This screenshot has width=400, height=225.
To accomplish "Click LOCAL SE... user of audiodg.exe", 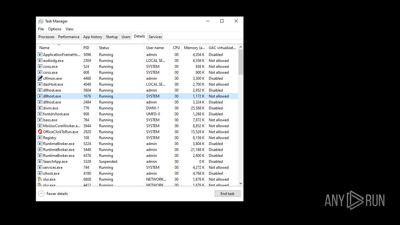I will click(156, 61).
